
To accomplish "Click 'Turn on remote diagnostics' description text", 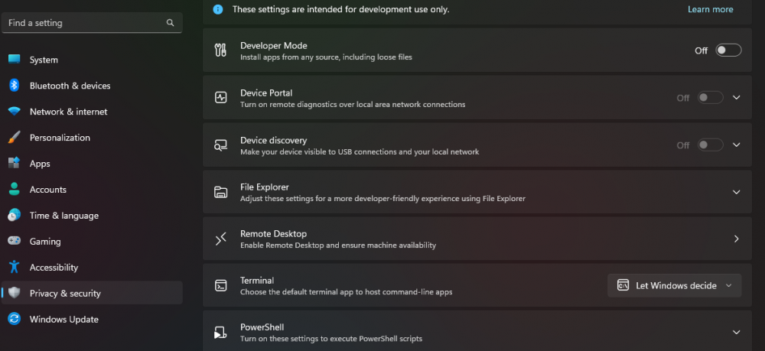I will pyautogui.click(x=352, y=104).
